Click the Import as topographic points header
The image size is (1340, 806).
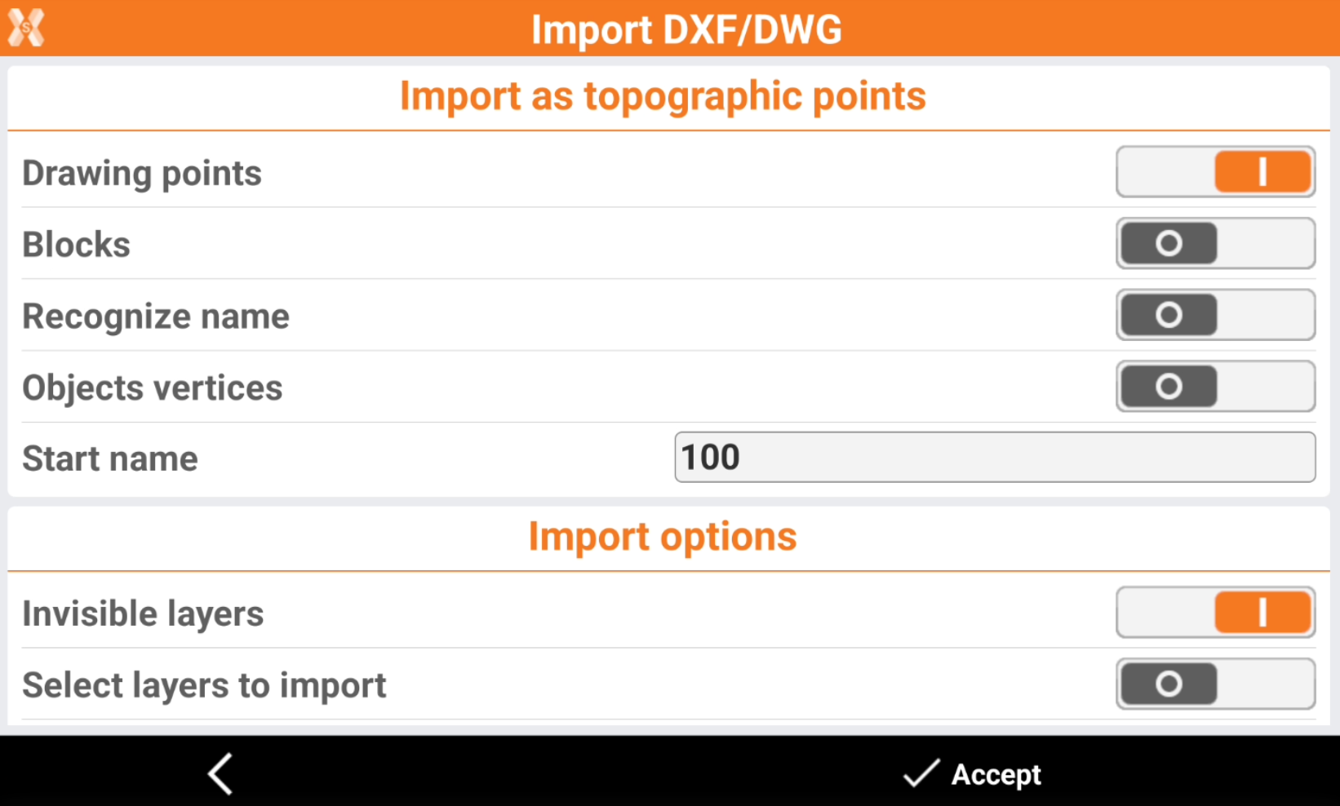pyautogui.click(x=663, y=96)
